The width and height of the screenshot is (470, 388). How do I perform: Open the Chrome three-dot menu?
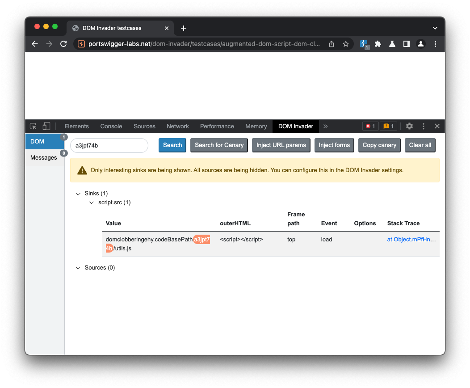[435, 44]
